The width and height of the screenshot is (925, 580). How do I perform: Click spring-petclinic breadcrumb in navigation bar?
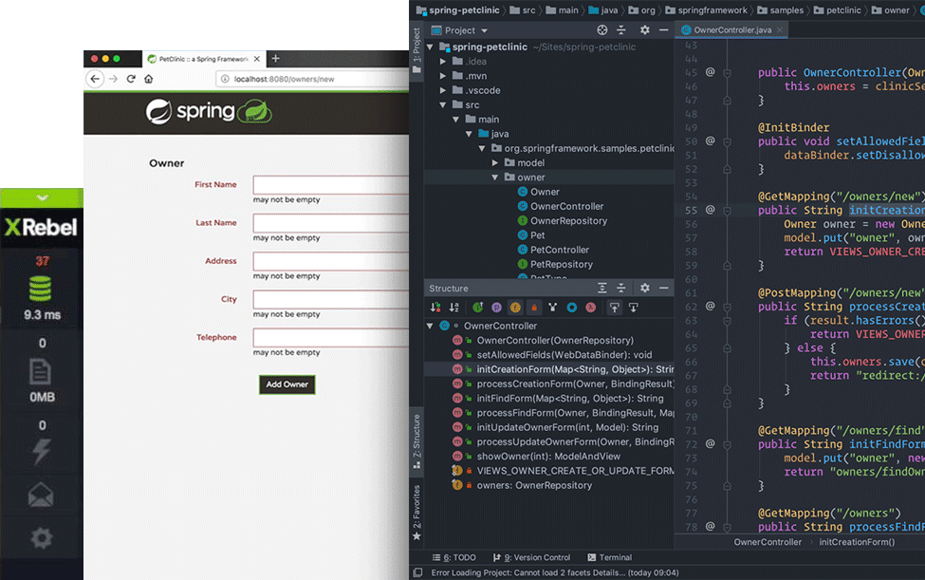coord(458,10)
